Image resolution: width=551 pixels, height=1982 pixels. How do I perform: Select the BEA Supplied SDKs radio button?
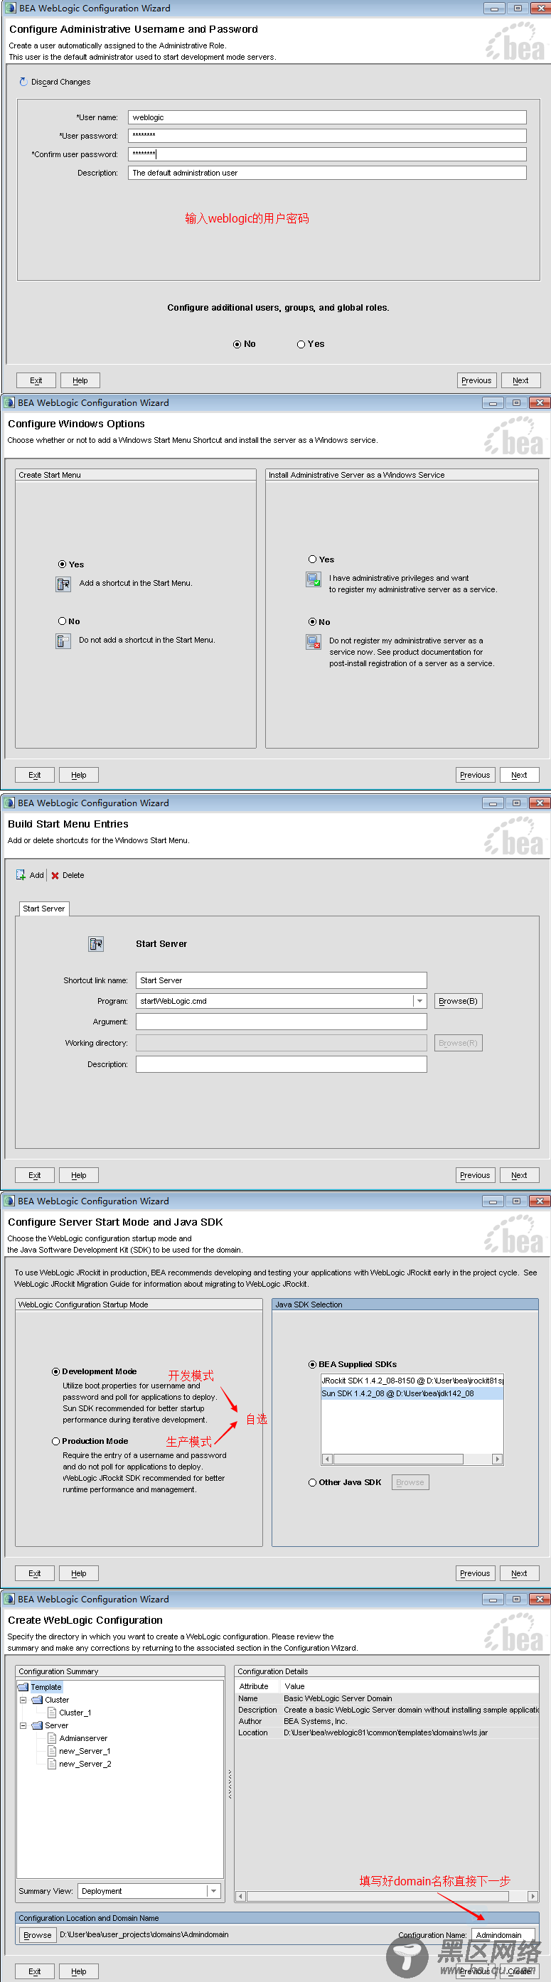point(312,1364)
